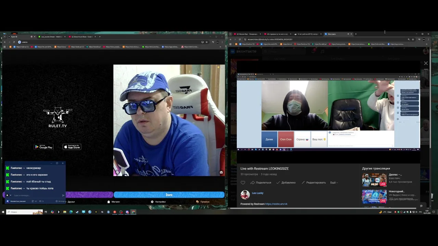The image size is (438, 246).
Task: Reload the rulet.tv page
Action: pos(14,42)
